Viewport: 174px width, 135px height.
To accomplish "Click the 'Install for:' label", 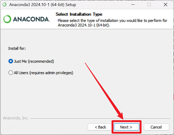I will 17,48.
